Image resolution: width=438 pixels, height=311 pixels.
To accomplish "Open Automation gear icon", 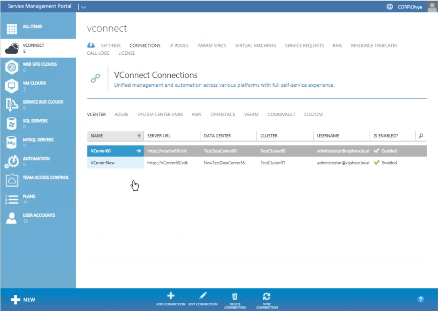I will 12,161.
